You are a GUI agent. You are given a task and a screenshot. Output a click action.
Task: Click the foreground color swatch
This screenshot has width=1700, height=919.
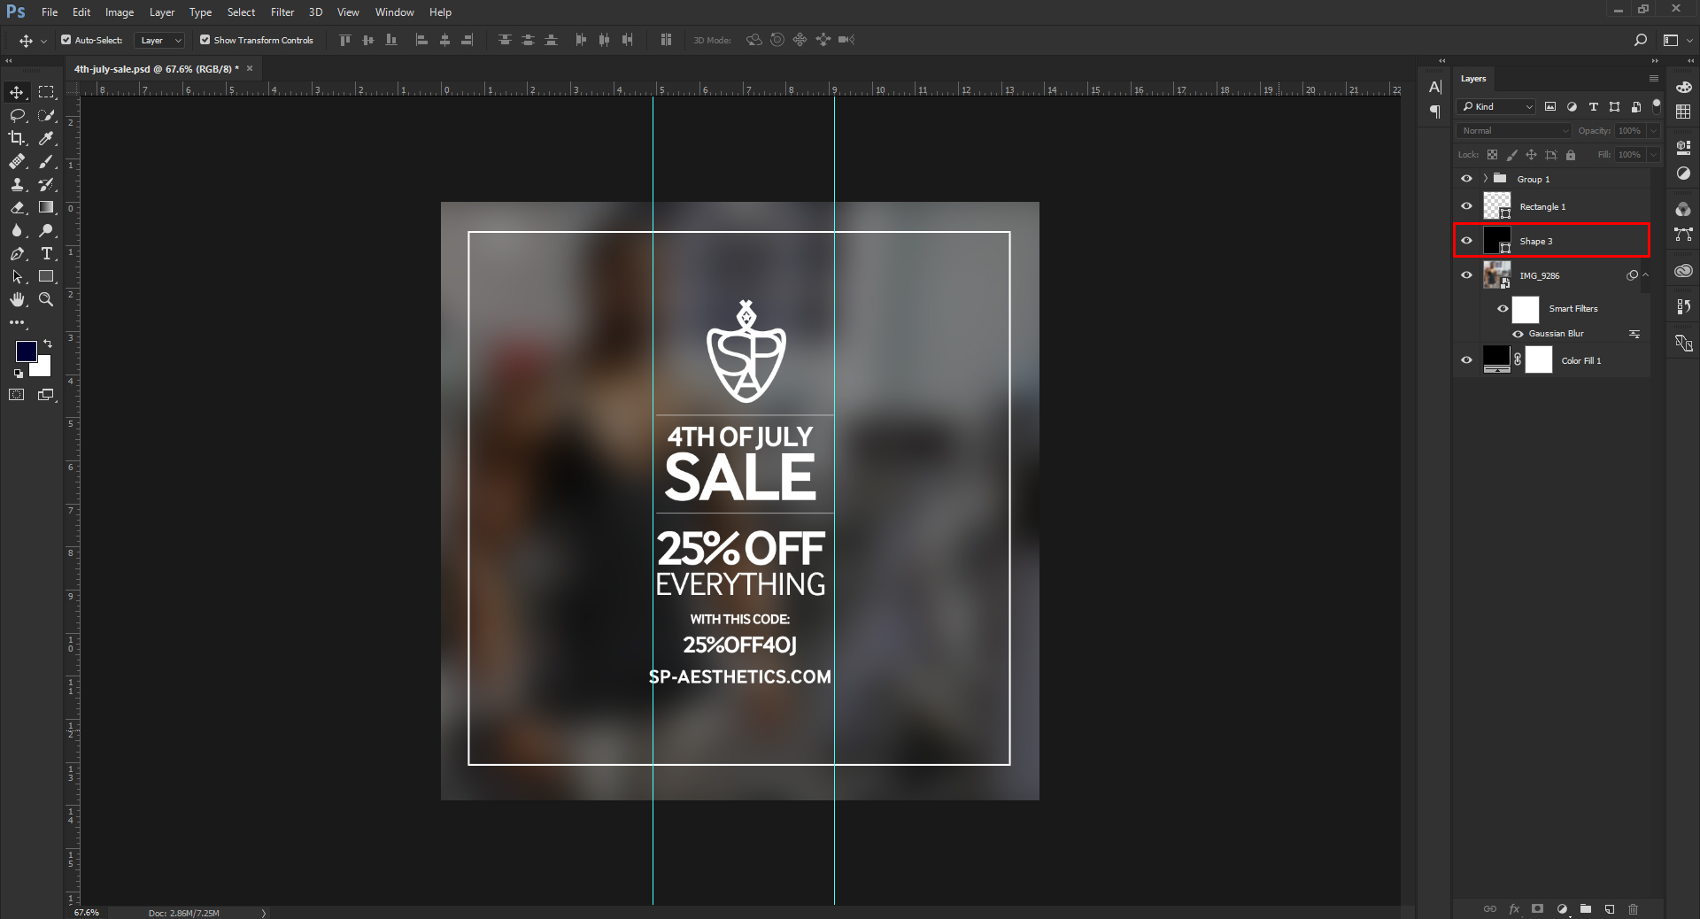pos(26,351)
